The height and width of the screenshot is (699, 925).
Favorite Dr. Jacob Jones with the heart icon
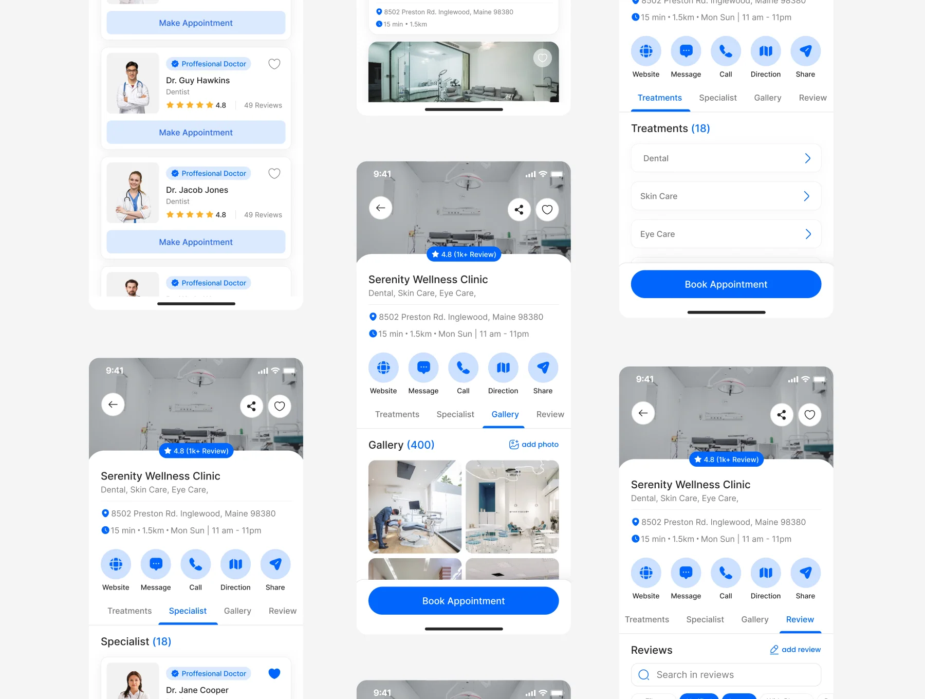[x=274, y=173]
